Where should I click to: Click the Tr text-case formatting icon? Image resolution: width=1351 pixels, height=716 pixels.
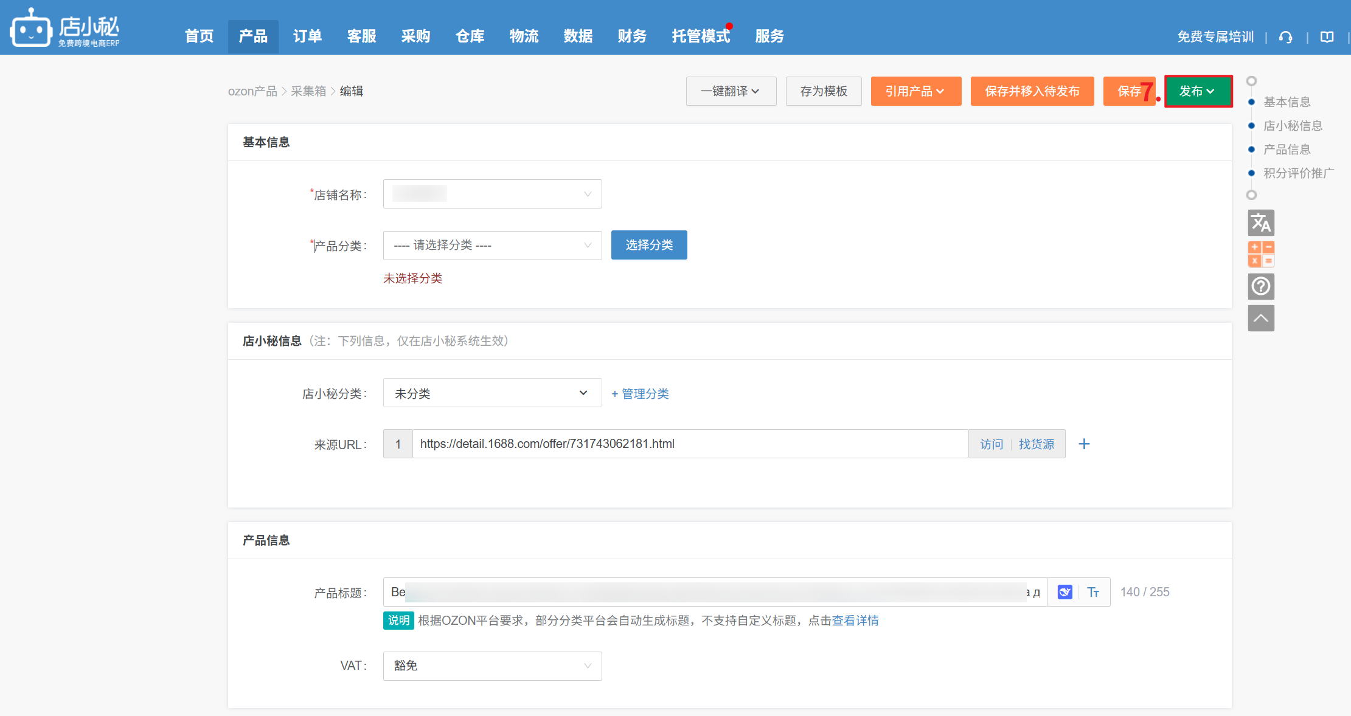point(1093,592)
